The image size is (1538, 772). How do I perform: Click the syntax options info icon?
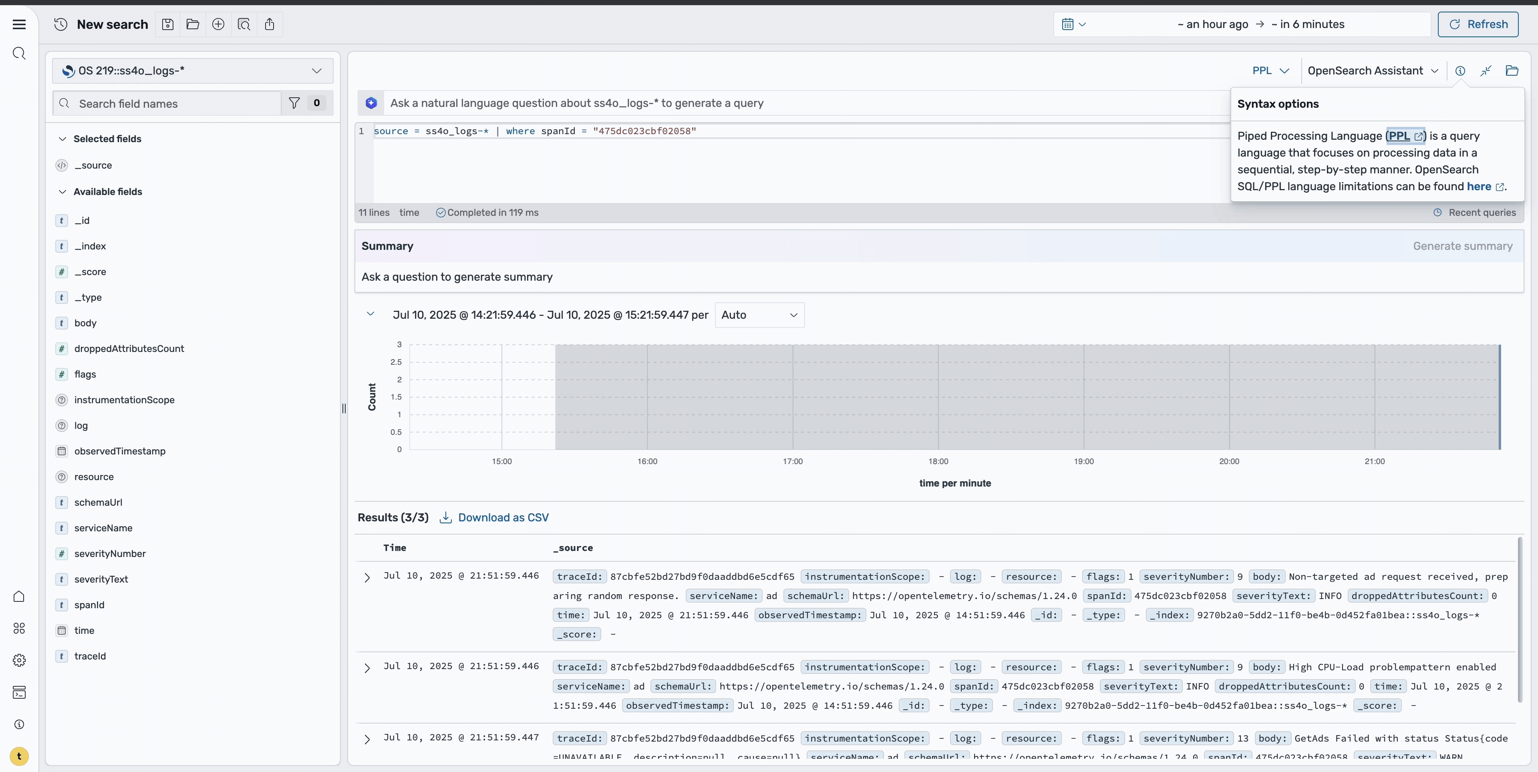tap(1460, 70)
